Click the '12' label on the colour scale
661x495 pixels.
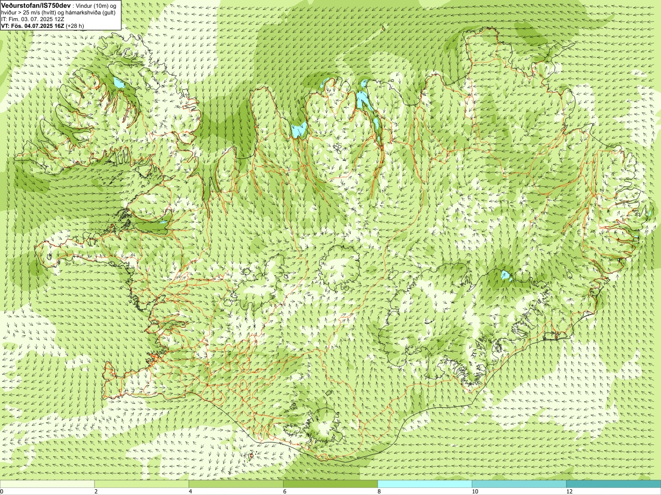(569, 491)
